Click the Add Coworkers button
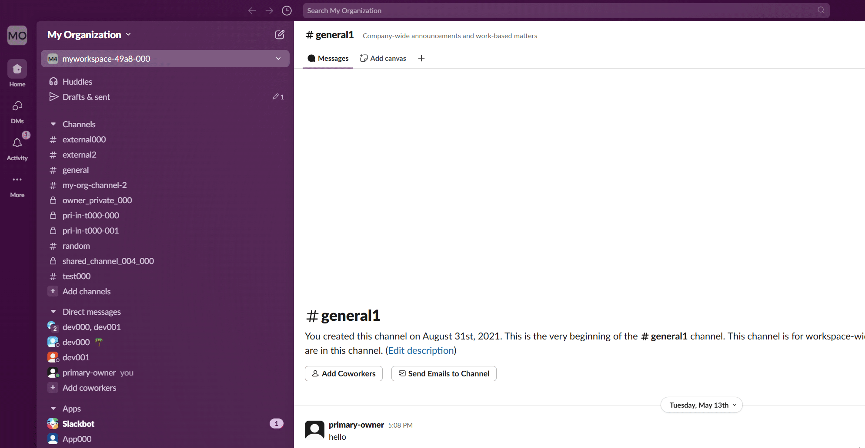 344,373
